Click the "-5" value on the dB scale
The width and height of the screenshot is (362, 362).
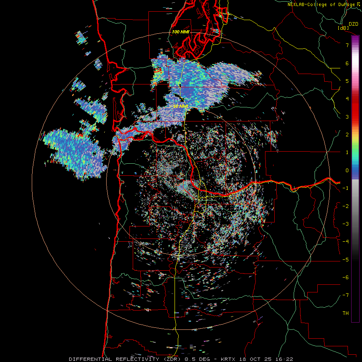[x=346, y=260]
